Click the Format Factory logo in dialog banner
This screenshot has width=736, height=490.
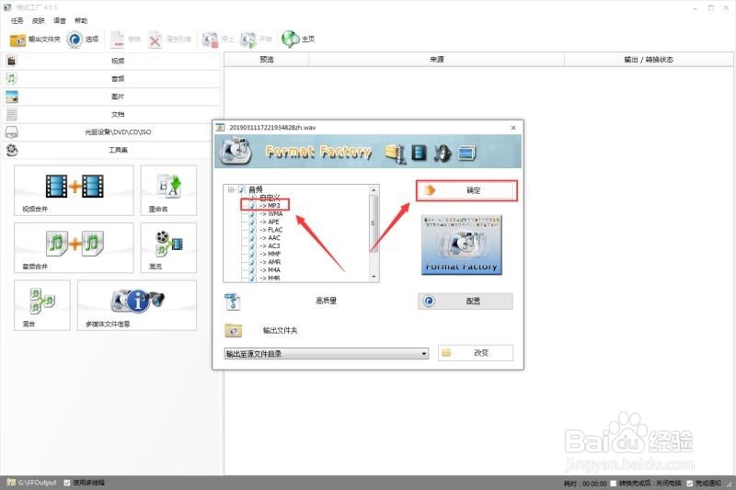click(x=237, y=151)
